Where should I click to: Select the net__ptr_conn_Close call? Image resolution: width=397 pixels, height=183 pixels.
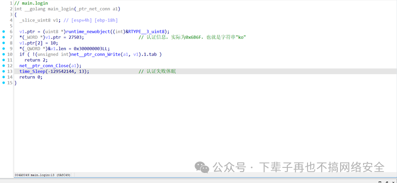pos(44,66)
